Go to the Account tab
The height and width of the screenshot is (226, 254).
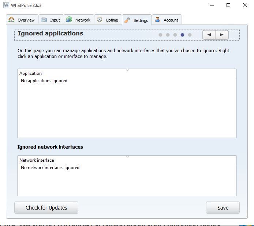click(x=167, y=20)
